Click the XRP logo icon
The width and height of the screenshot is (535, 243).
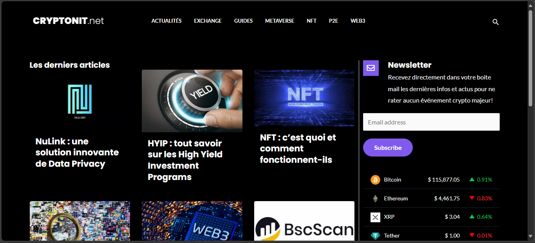point(375,217)
